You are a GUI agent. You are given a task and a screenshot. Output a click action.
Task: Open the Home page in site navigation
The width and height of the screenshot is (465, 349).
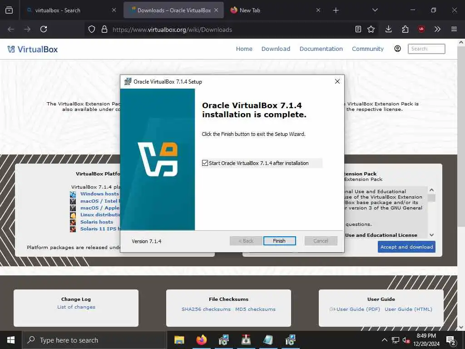pyautogui.click(x=244, y=49)
